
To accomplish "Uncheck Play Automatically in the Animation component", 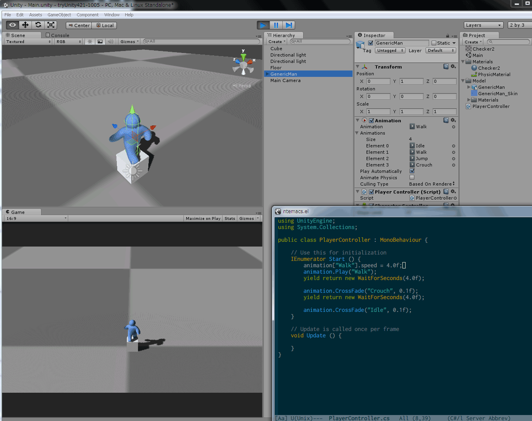I will click(413, 171).
